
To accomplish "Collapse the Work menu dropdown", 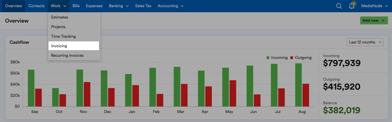I will tap(59, 6).
